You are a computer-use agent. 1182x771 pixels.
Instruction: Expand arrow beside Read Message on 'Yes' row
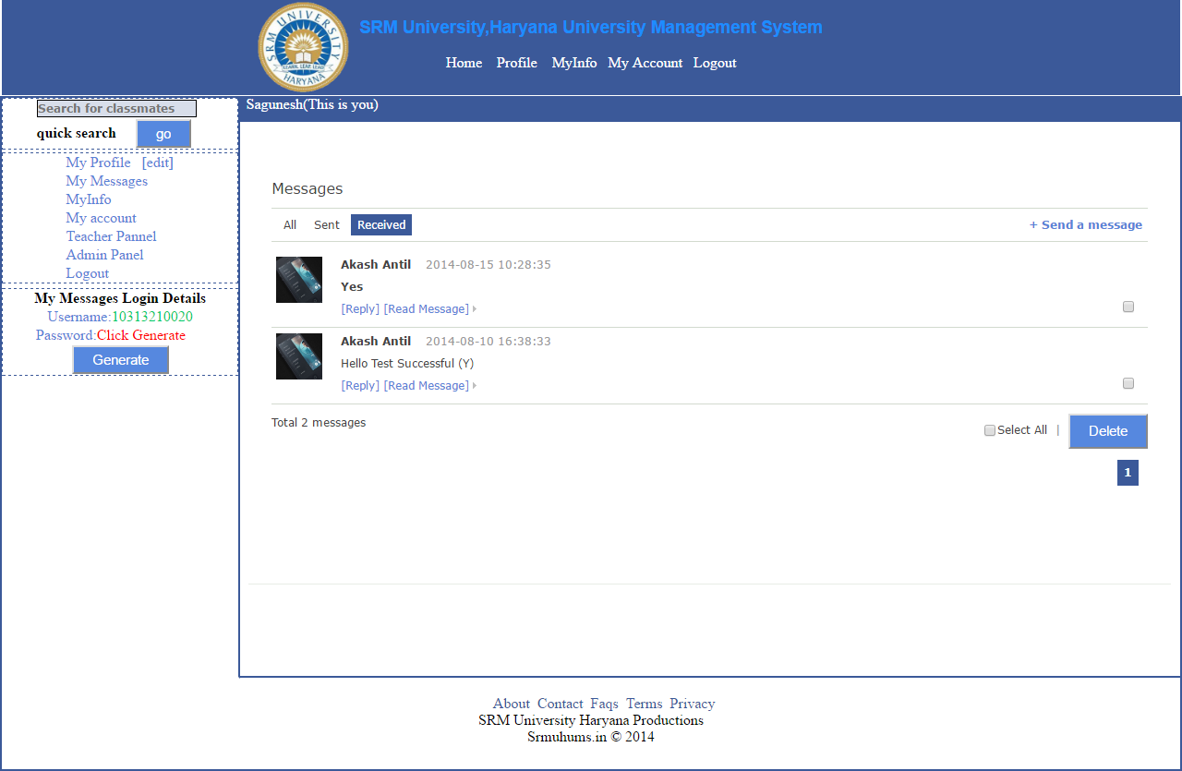tap(475, 309)
